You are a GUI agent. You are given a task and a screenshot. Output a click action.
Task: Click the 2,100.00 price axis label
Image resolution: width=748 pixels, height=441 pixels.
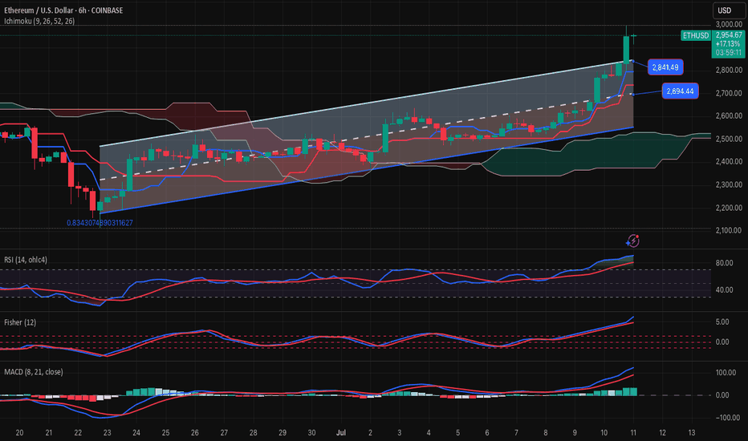point(729,230)
